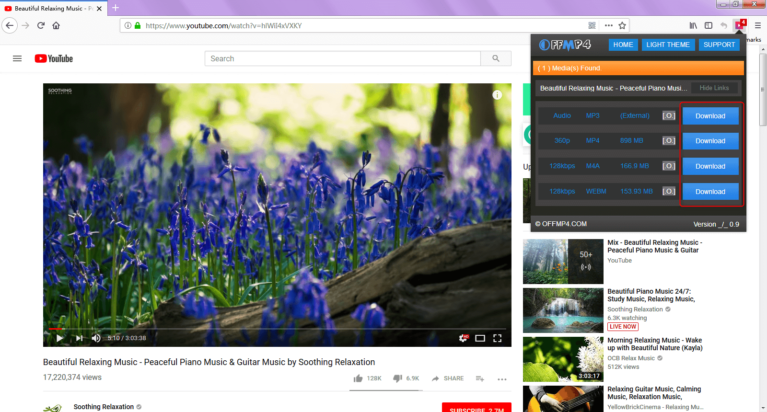
Task: Like the video with thumbs up
Action: [x=358, y=378]
